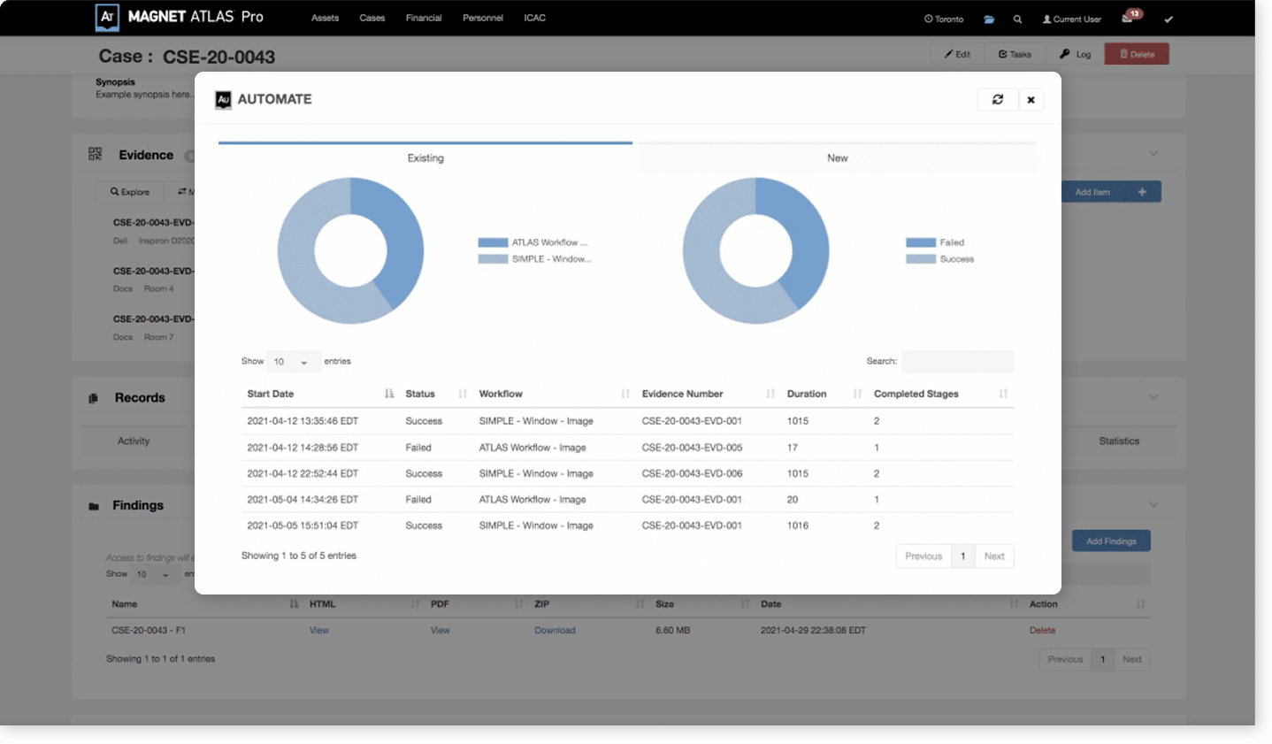The width and height of the screenshot is (1272, 744).
Task: Open the folder icon in top bar
Action: [x=989, y=19]
